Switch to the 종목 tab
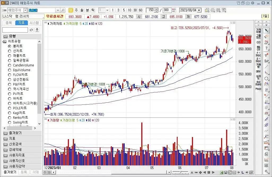The width and height of the screenshot is (272, 177). click(x=9, y=23)
